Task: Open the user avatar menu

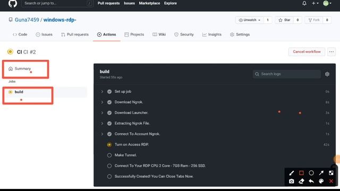Action: coord(327,3)
